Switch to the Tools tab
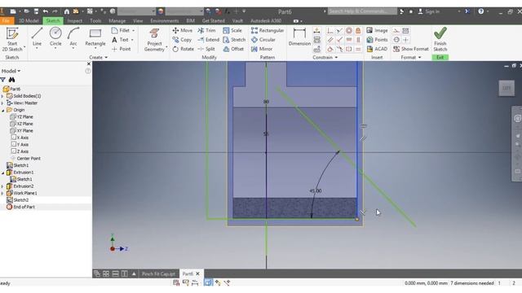Image resolution: width=522 pixels, height=293 pixels. pos(95,20)
